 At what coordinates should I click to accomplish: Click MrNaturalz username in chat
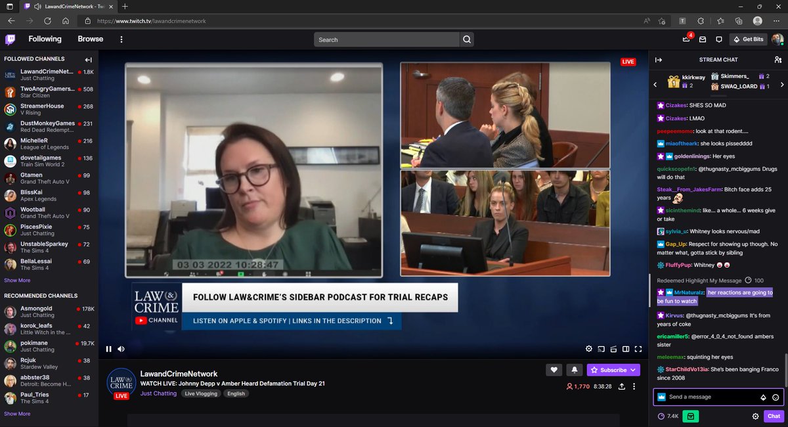pos(689,292)
